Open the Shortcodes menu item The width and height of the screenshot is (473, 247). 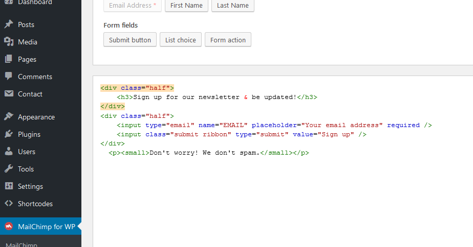35,204
